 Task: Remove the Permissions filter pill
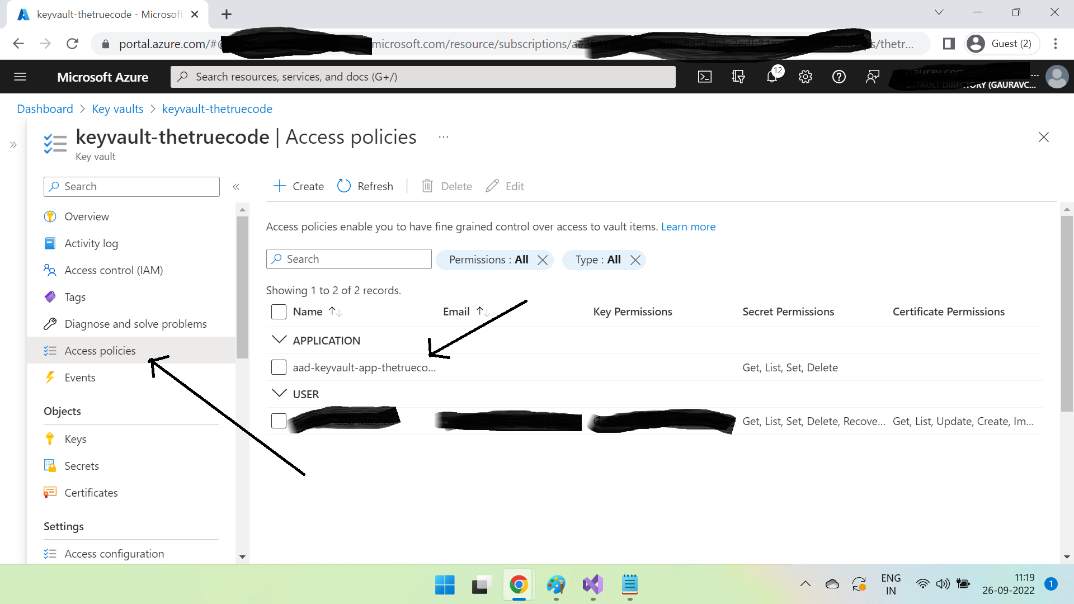(543, 260)
